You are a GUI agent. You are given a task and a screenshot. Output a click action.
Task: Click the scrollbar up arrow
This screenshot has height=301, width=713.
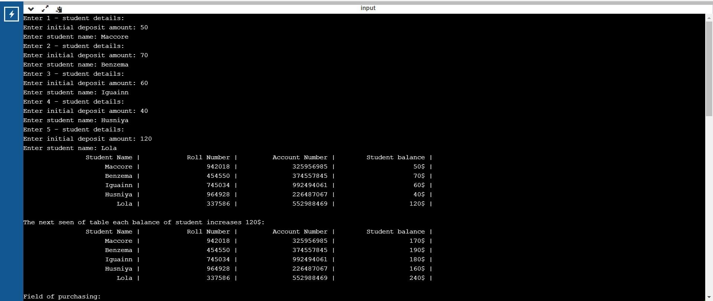pyautogui.click(x=709, y=17)
